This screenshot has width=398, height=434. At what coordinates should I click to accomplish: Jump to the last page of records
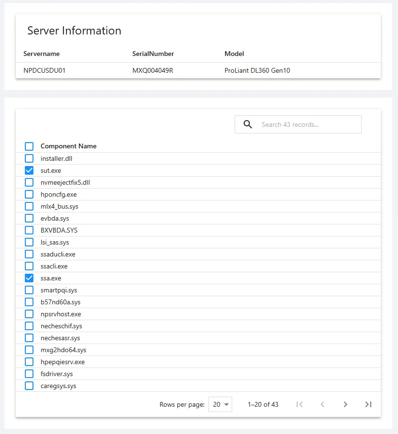tap(368, 404)
